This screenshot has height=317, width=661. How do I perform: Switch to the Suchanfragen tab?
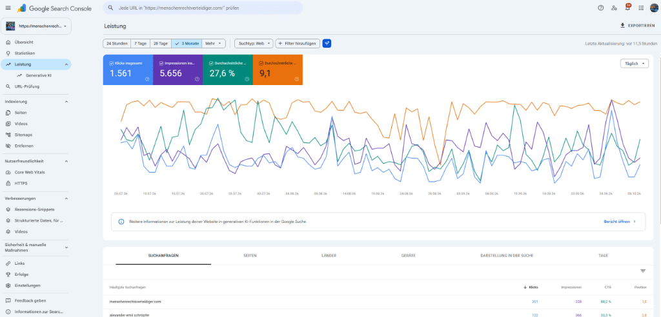pos(163,256)
